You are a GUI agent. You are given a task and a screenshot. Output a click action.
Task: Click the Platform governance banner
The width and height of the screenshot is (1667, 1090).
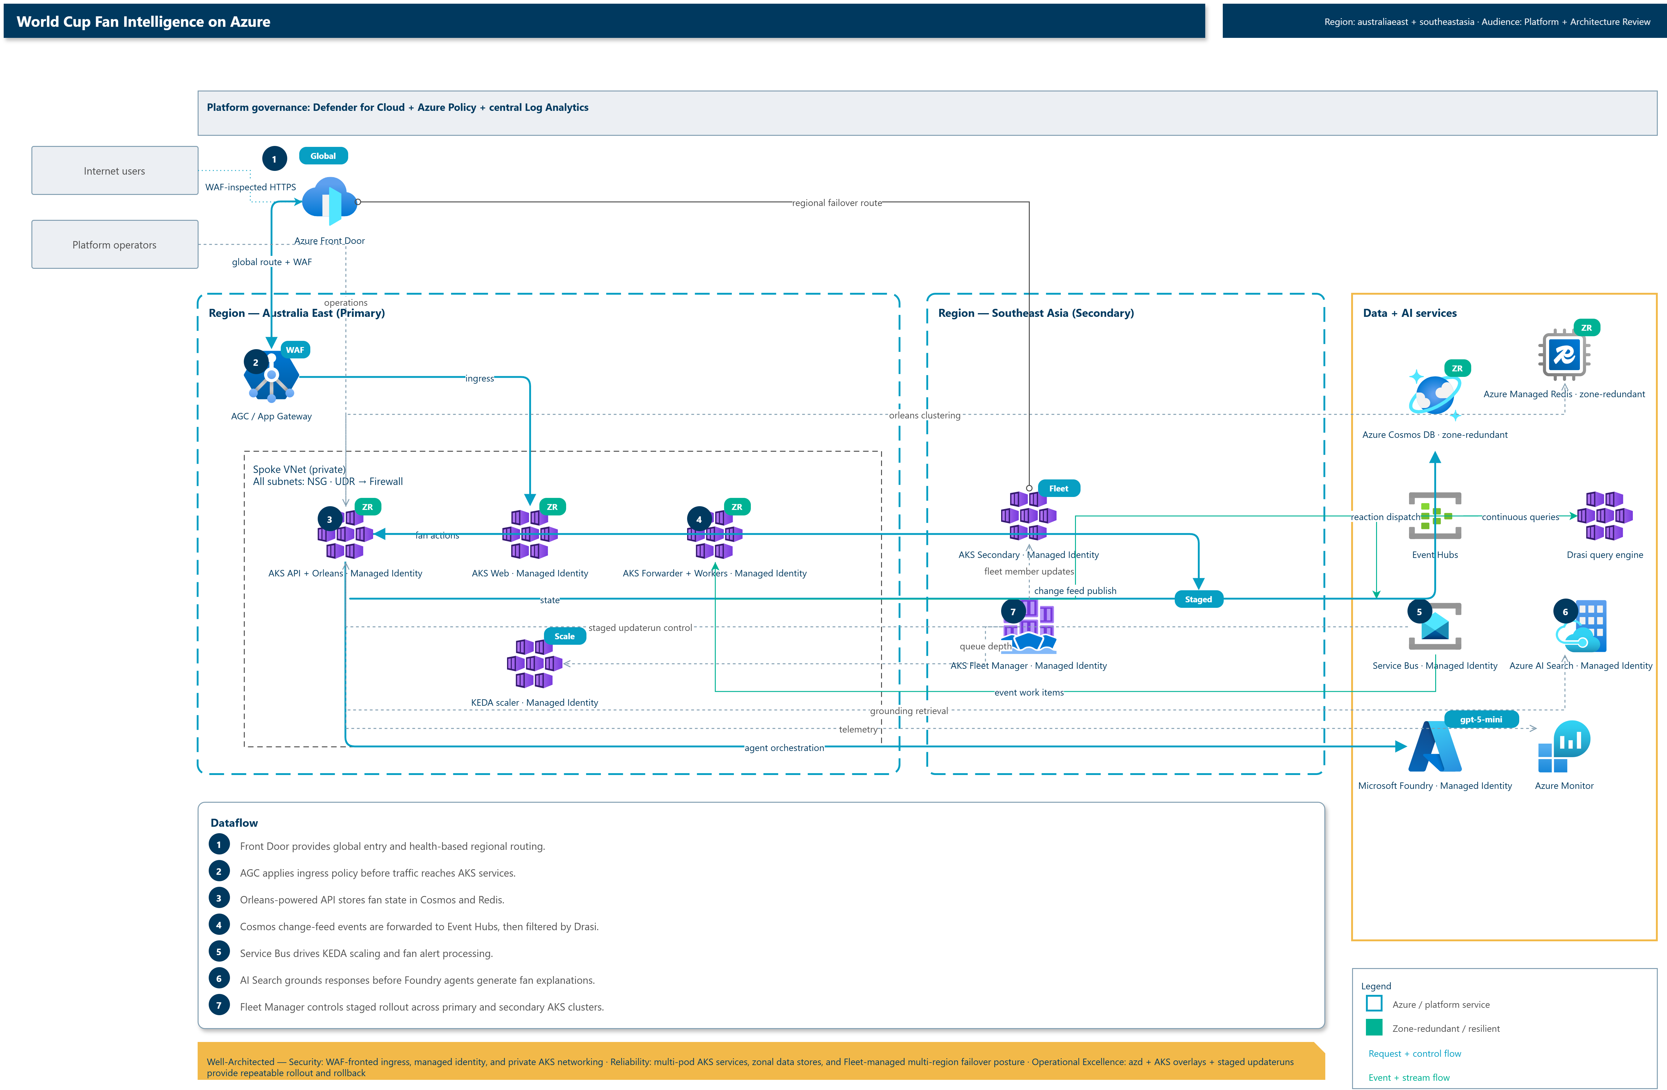(927, 113)
